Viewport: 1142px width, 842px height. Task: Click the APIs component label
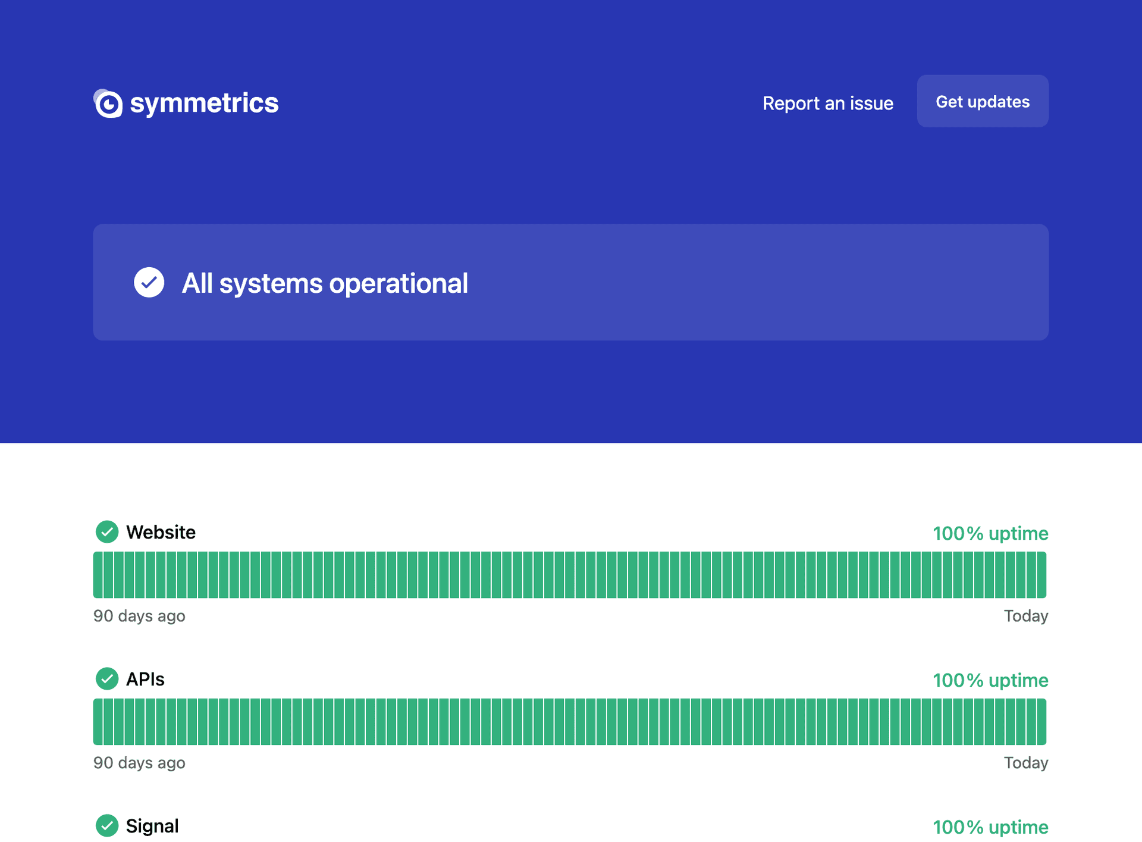[145, 679]
